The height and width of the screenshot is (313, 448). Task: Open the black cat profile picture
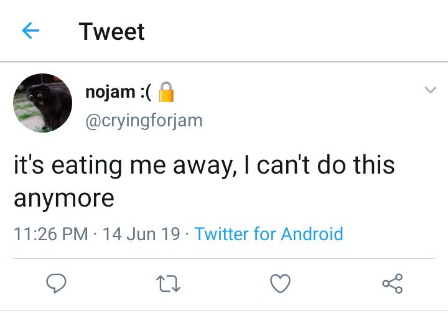(42, 103)
